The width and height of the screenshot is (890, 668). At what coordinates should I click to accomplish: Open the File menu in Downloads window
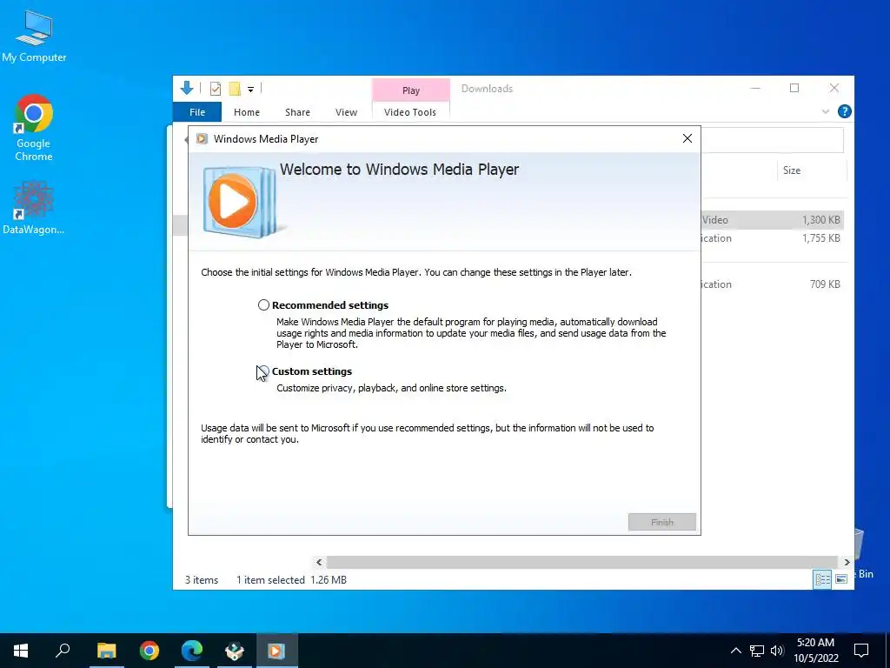[197, 112]
